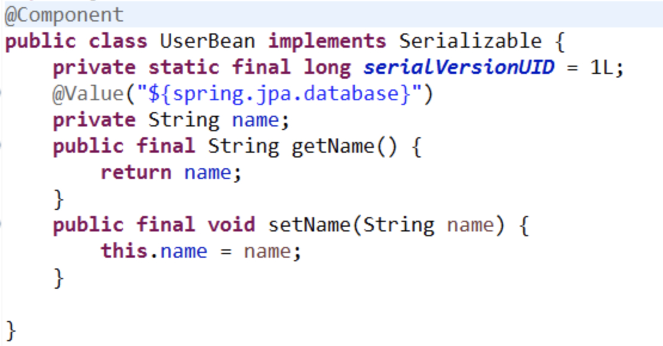Viewport: 663px width, 346px height.
Task: Click name in the return statement
Action: (x=208, y=172)
